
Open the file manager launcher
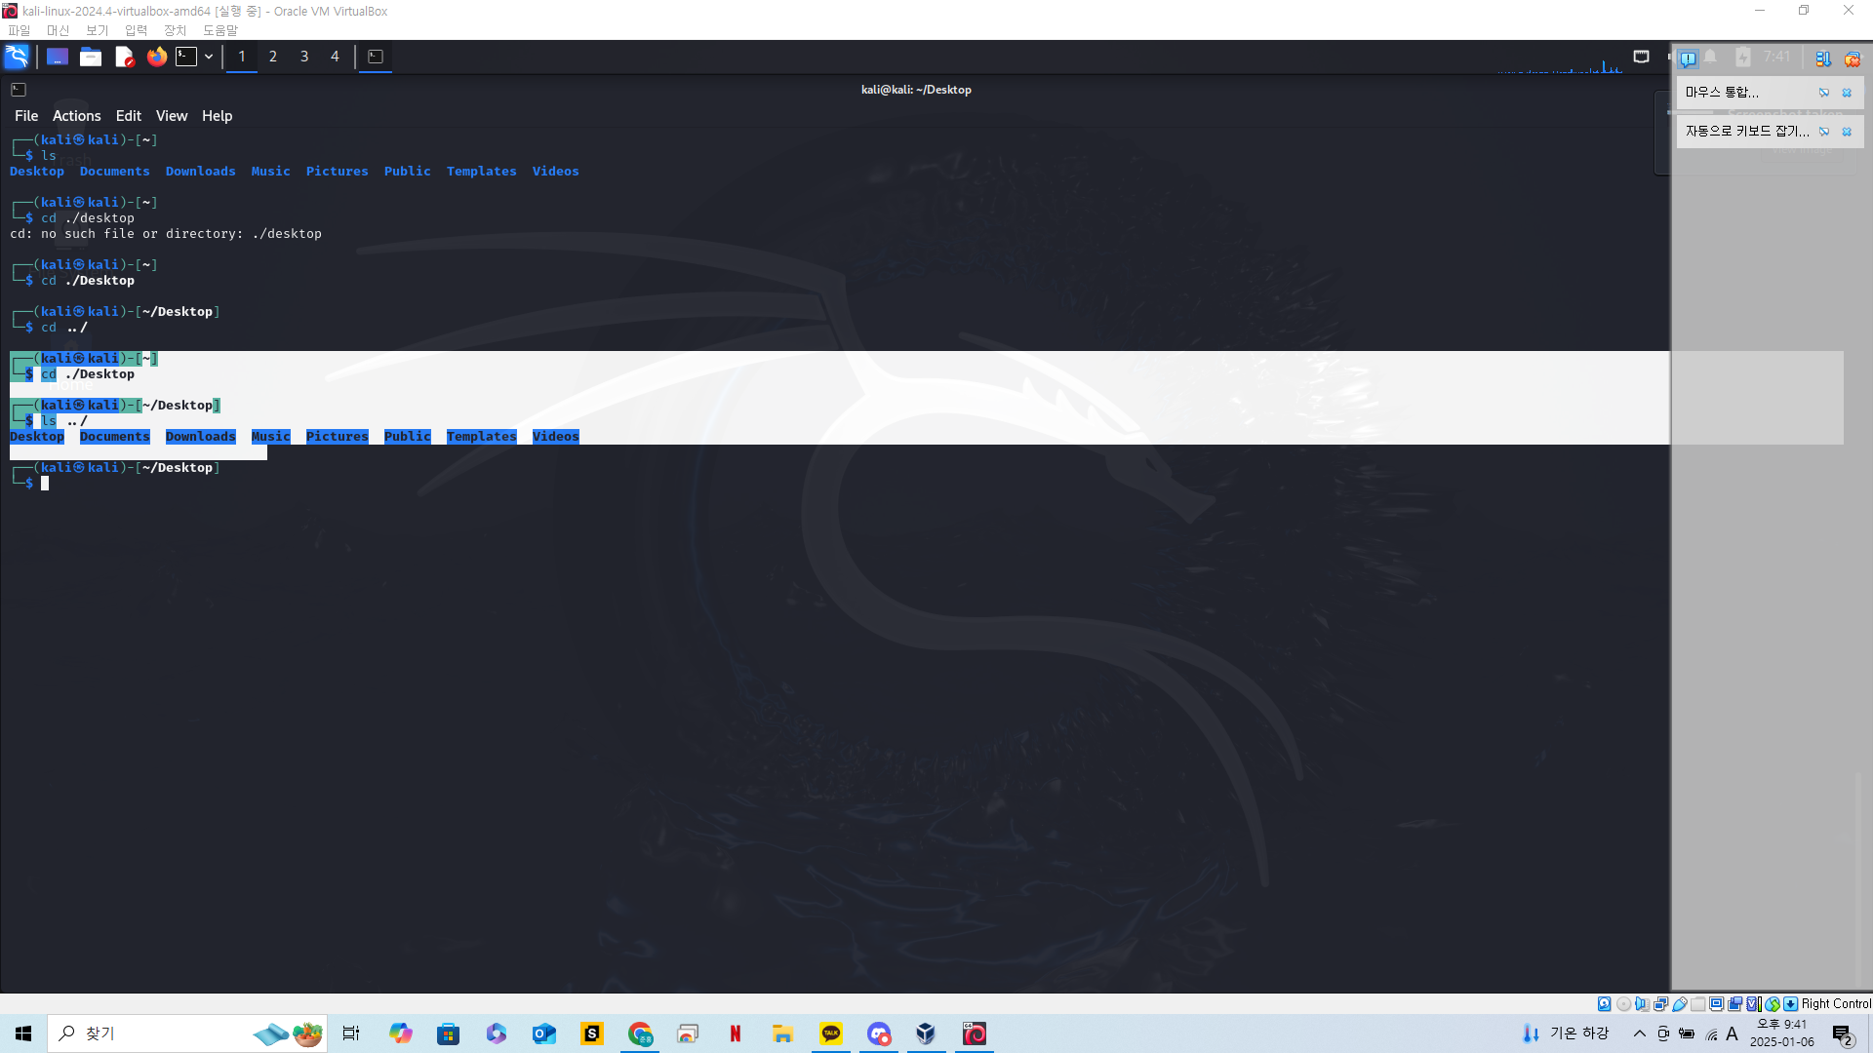[x=91, y=57]
